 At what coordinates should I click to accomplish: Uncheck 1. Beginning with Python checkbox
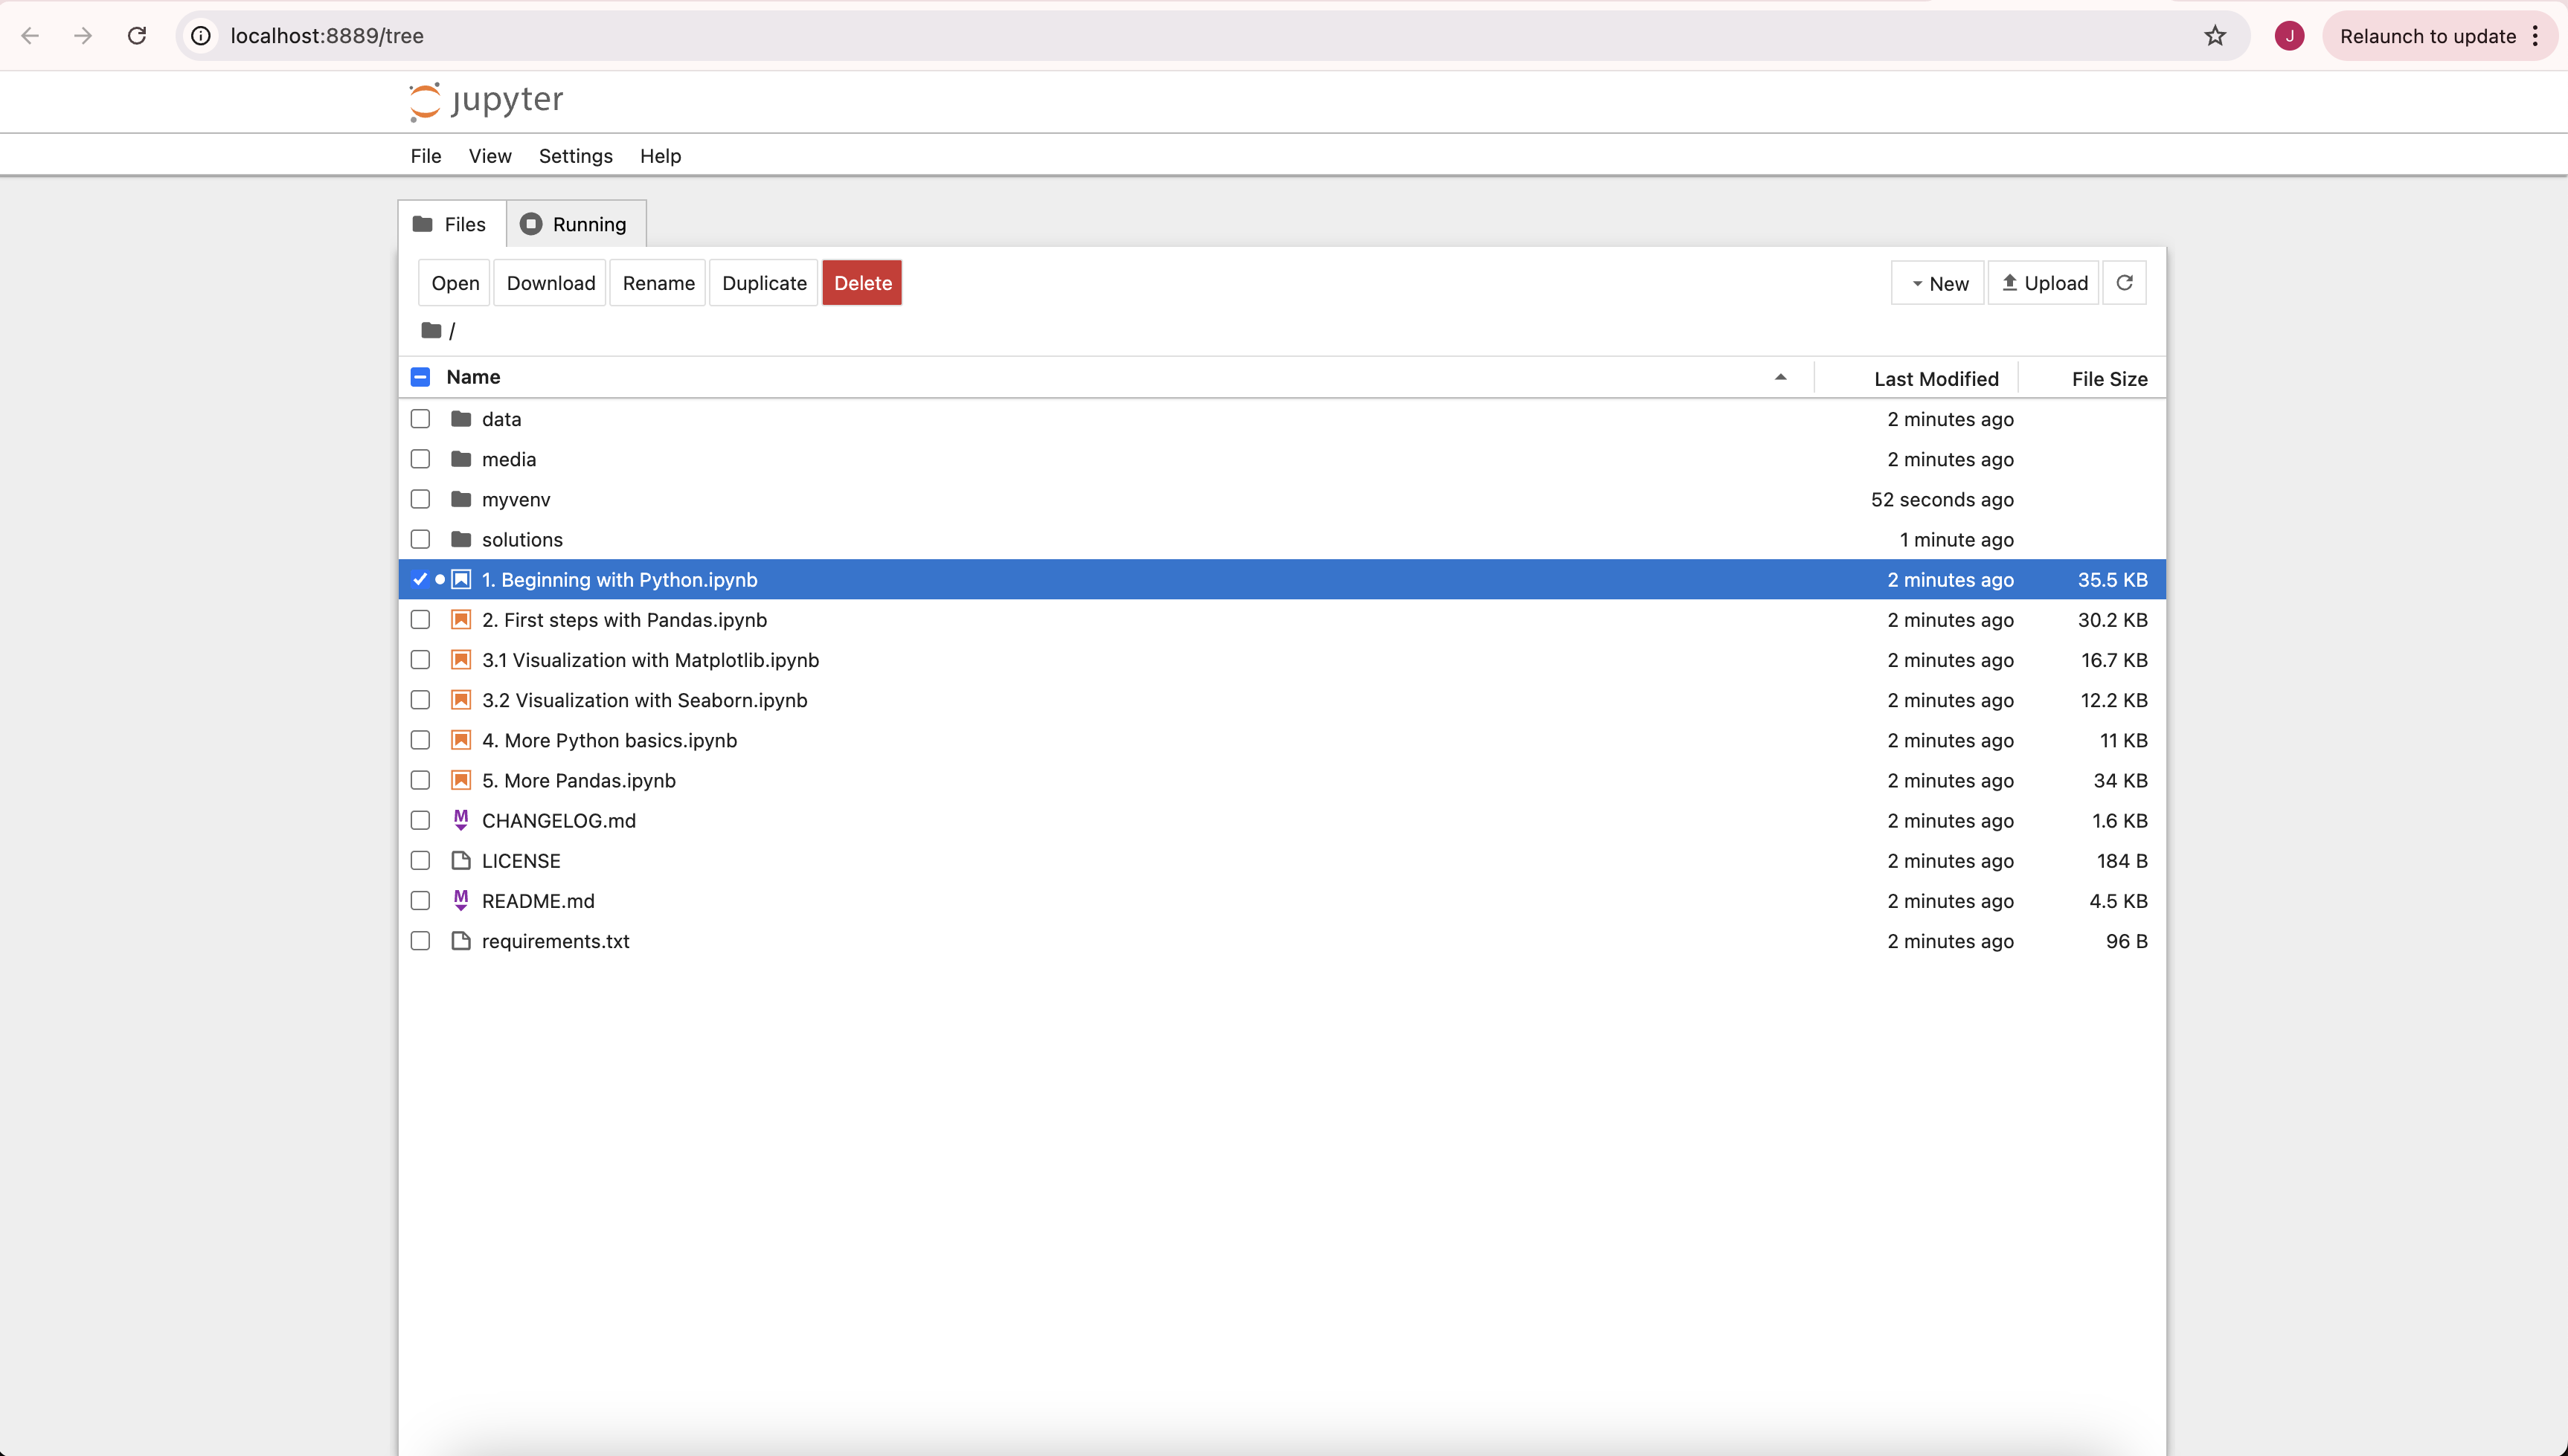[x=420, y=580]
